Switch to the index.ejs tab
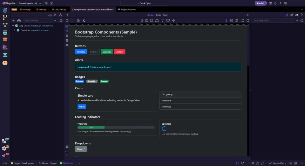The height and width of the screenshot is (166, 305). 25,10
